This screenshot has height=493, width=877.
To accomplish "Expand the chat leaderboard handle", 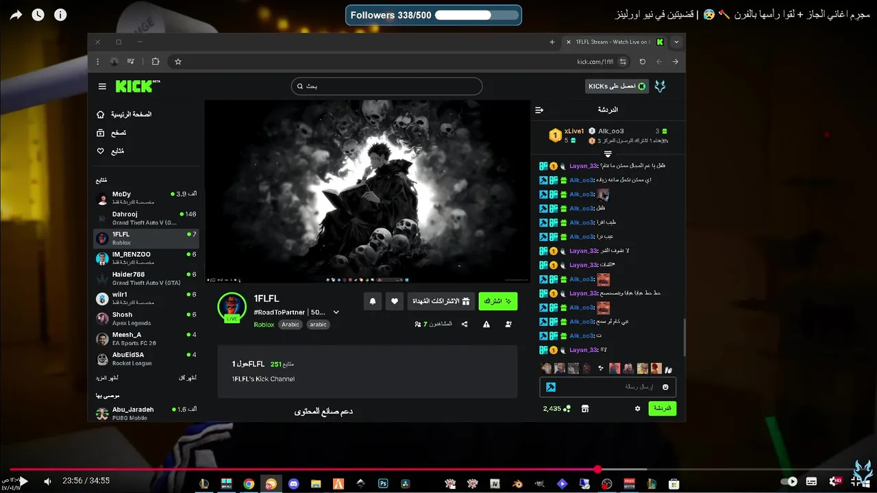I will pyautogui.click(x=608, y=154).
